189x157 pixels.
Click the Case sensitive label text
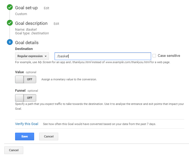coord(169,56)
